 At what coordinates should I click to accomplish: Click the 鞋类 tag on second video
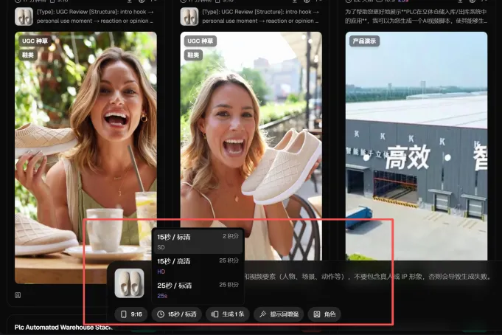tap(192, 55)
